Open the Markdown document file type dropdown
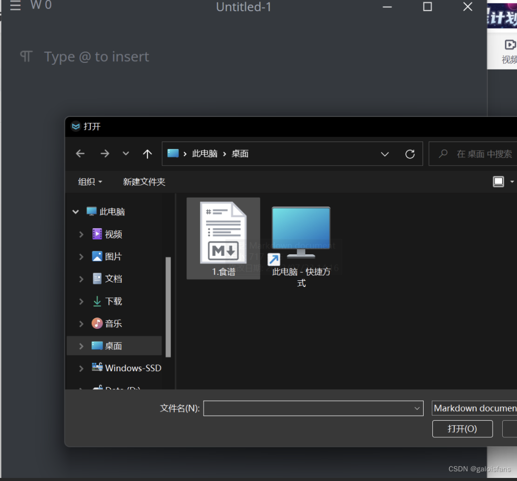 click(474, 408)
